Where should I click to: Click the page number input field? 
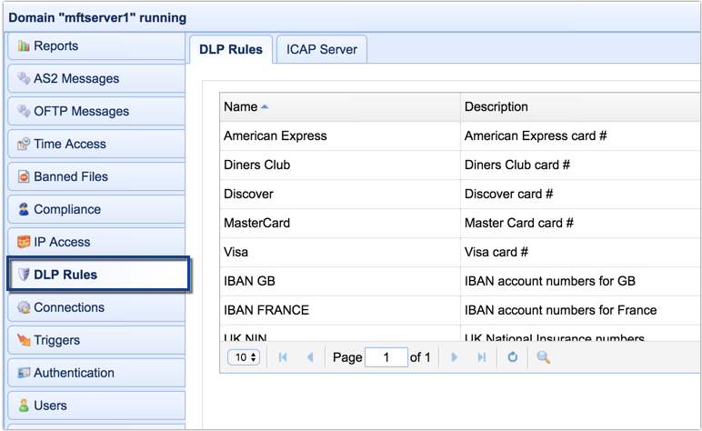pyautogui.click(x=386, y=357)
